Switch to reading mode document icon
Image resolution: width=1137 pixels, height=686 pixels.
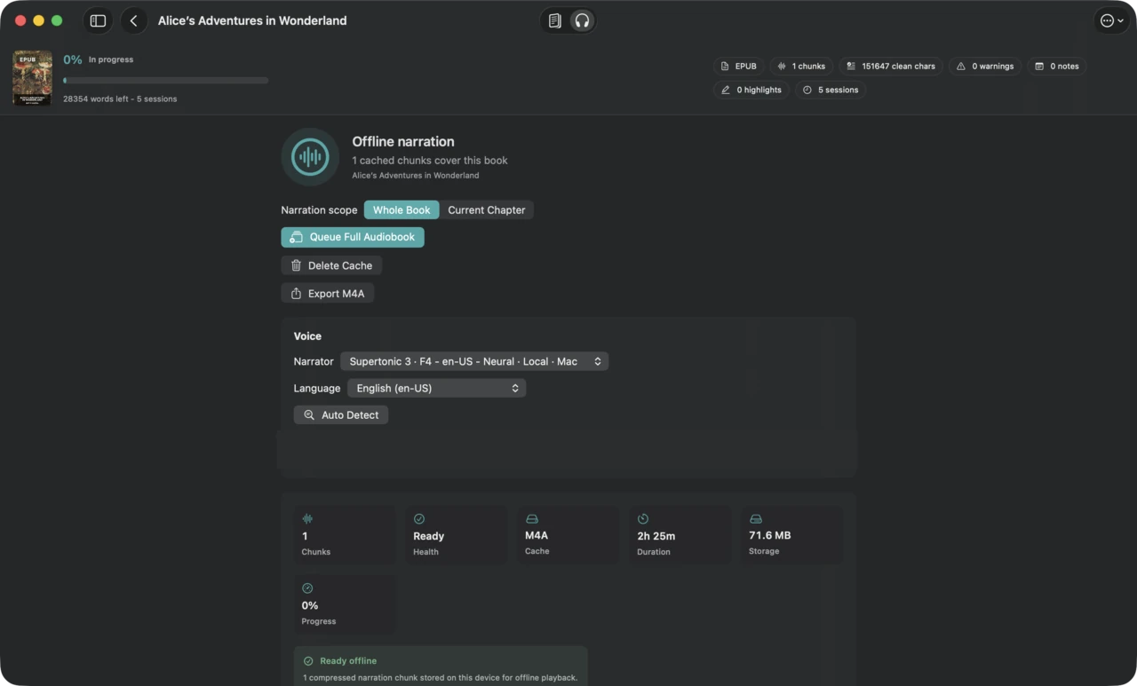point(554,20)
